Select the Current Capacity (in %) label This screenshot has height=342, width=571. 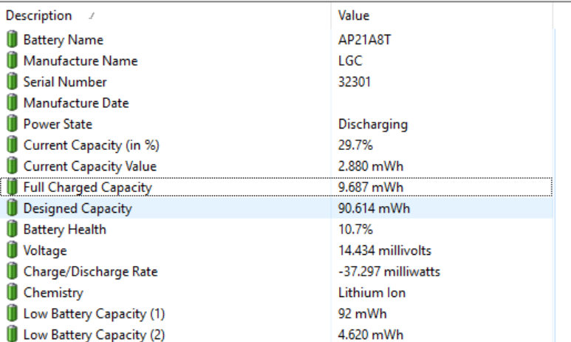92,146
